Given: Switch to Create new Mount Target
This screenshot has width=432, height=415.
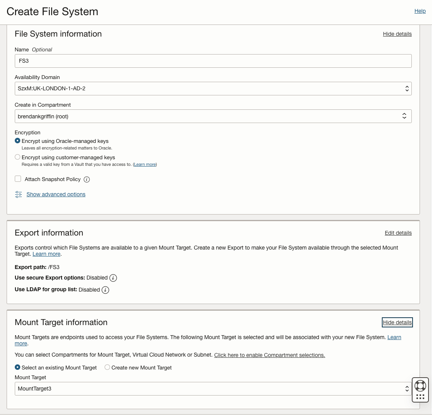Looking at the screenshot, I should [x=107, y=367].
